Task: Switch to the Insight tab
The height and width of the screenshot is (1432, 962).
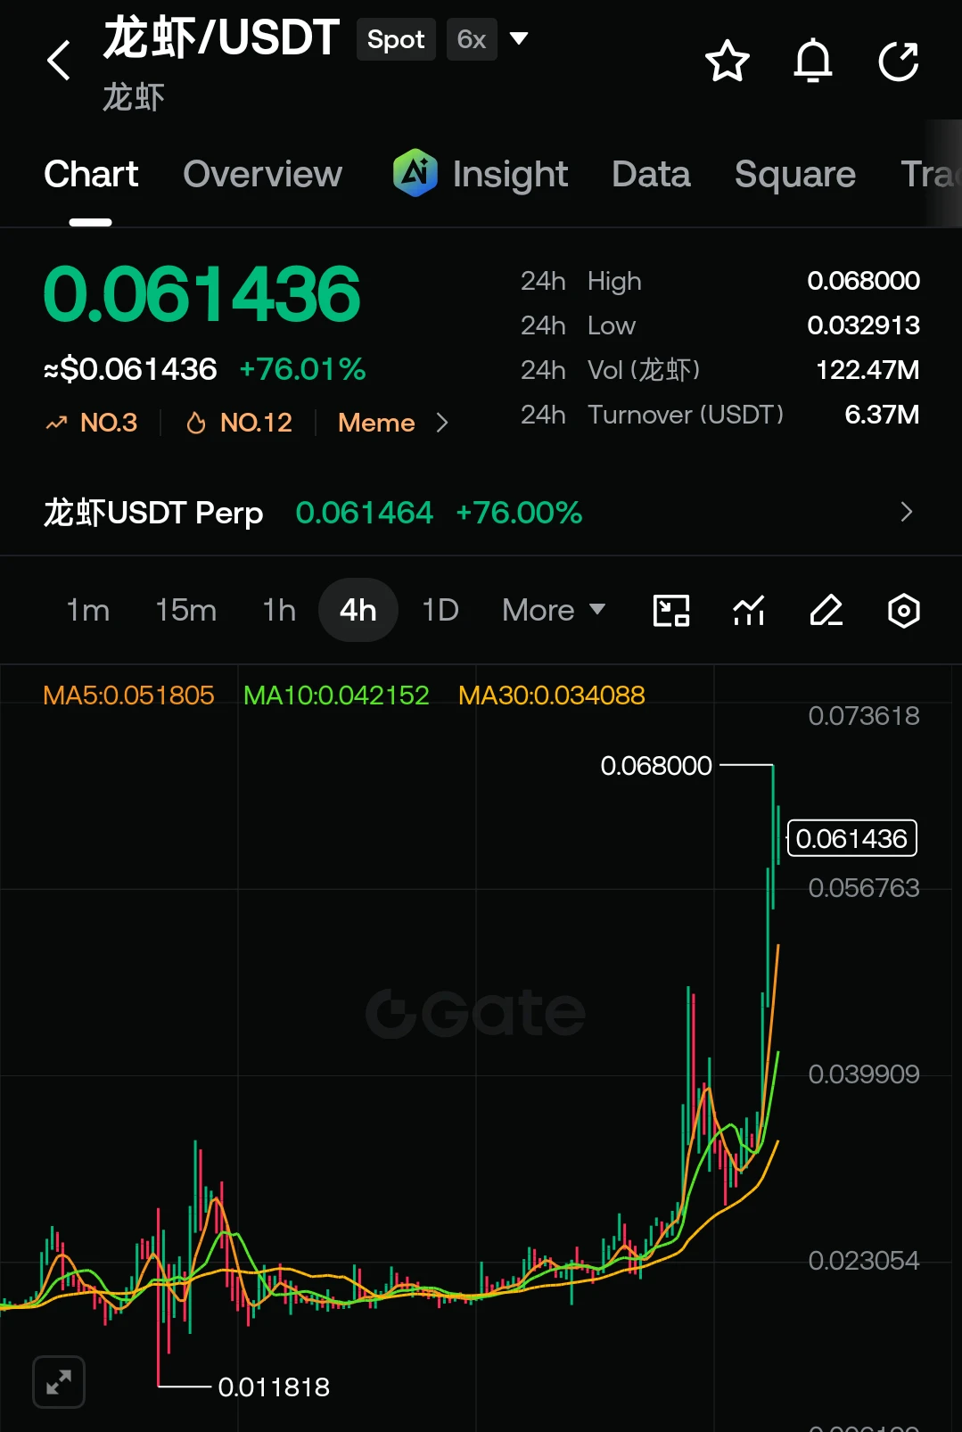Action: tap(510, 175)
